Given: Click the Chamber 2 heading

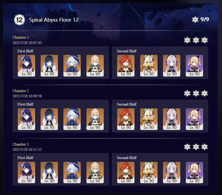Looking at the screenshot, I should (21, 91).
